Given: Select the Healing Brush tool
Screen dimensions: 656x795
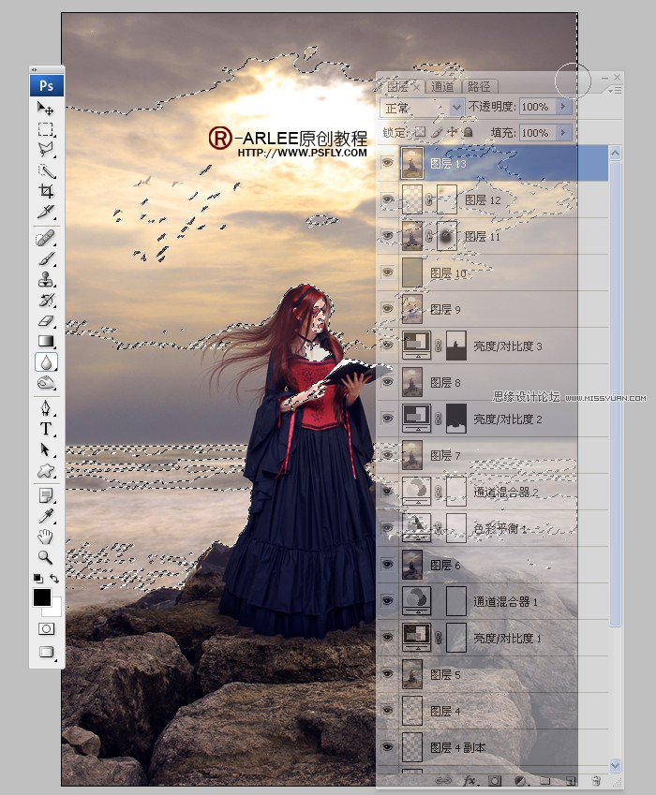Looking at the screenshot, I should (x=46, y=238).
